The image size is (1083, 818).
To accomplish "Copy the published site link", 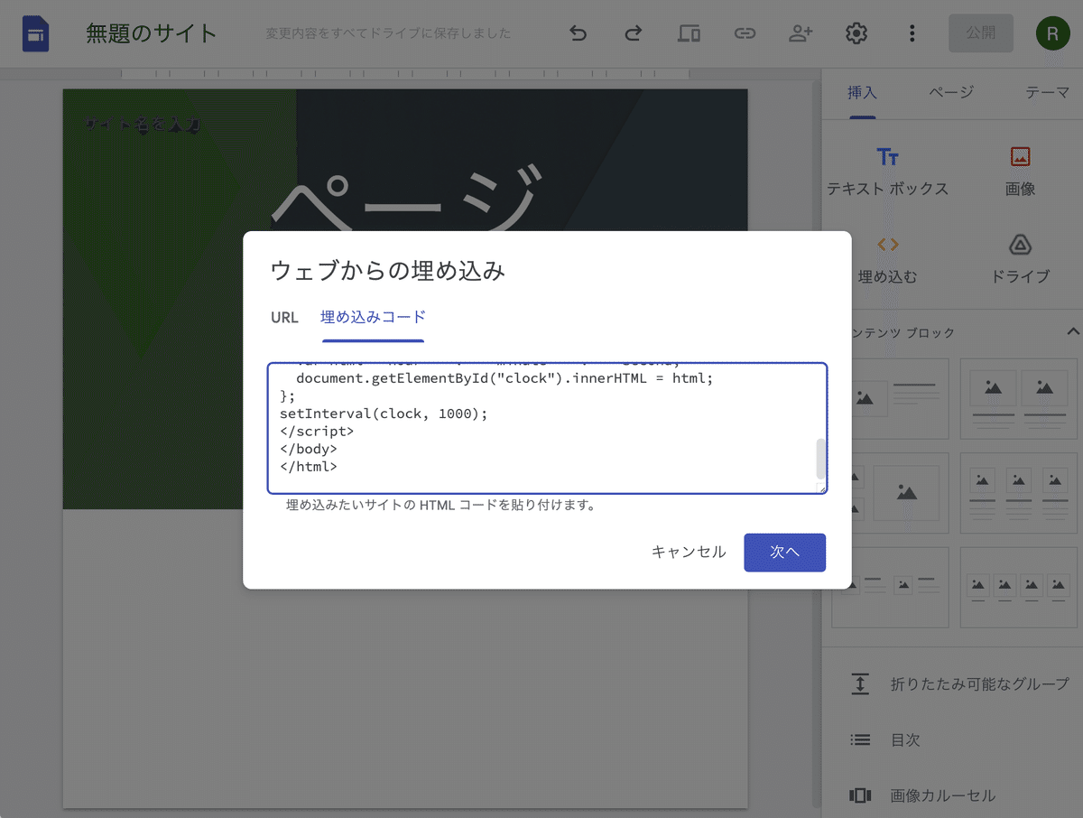I will pyautogui.click(x=745, y=34).
